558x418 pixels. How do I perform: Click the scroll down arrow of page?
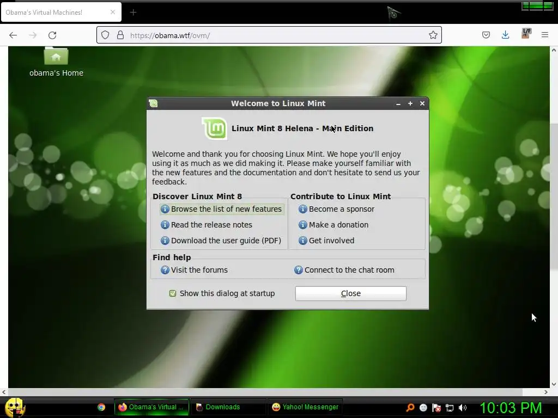[x=554, y=384]
